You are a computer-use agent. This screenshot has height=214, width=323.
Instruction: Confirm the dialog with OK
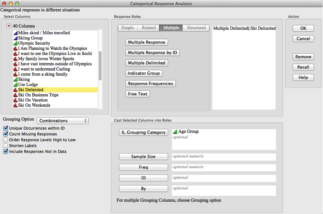[x=303, y=28]
